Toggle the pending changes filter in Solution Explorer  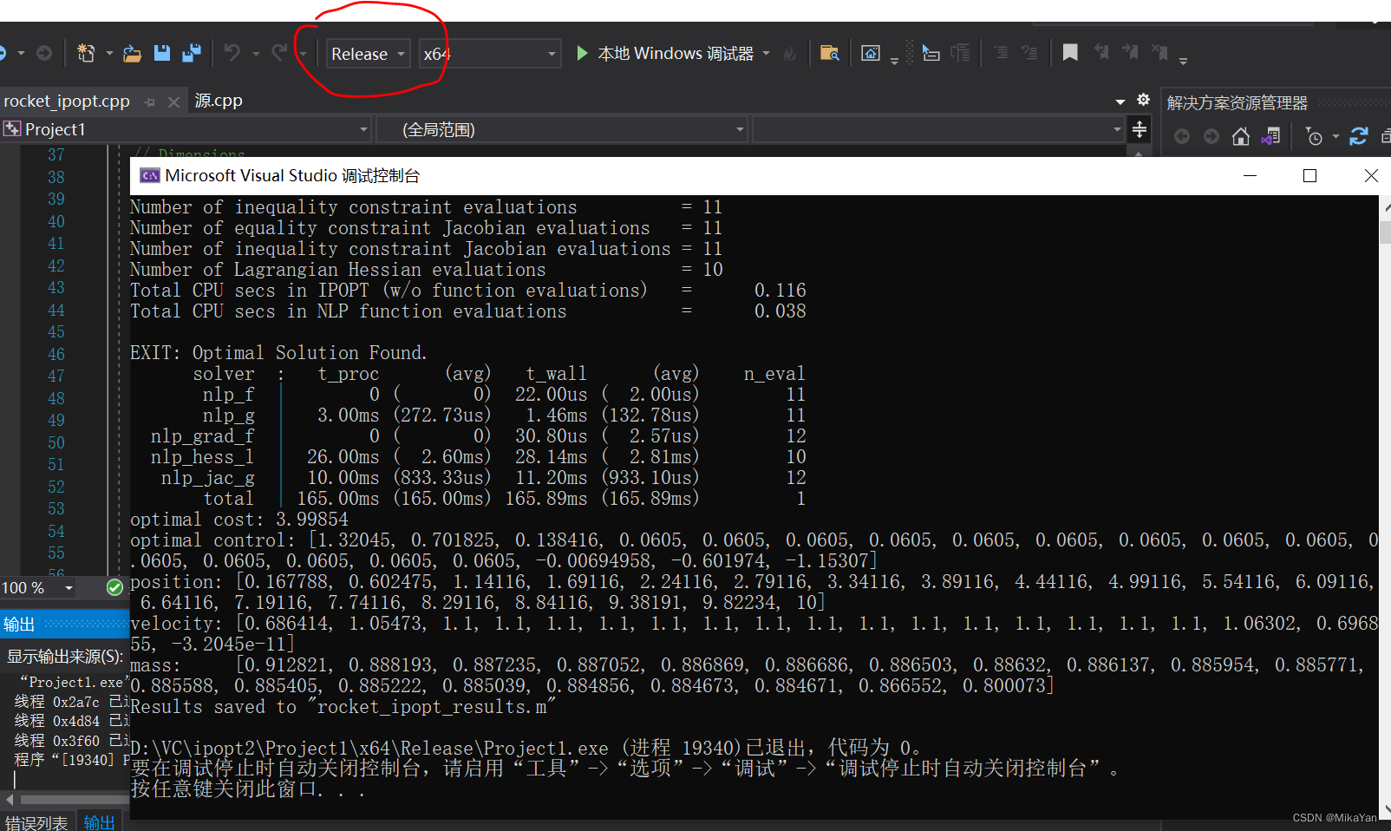click(x=1315, y=136)
